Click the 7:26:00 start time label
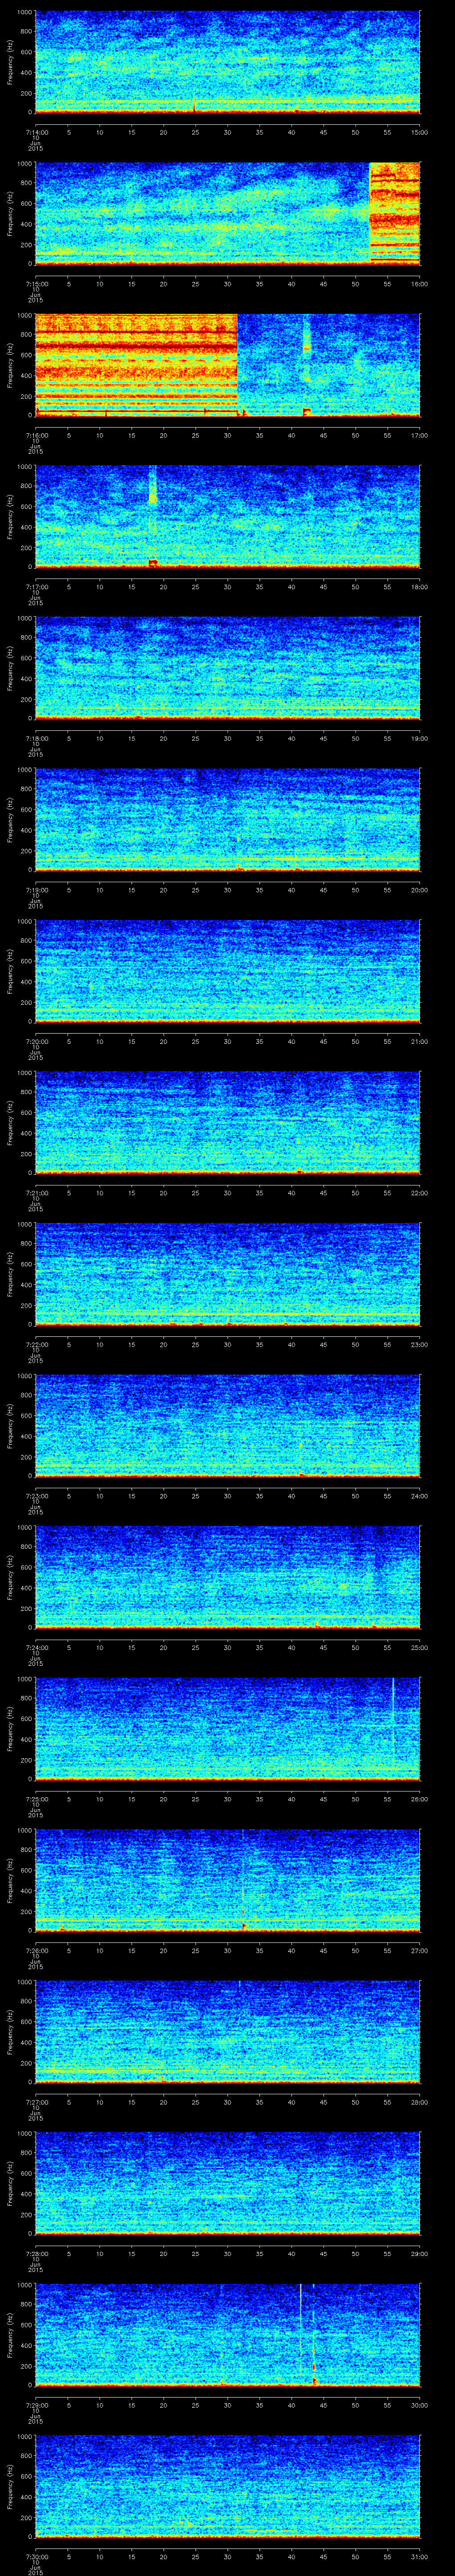The image size is (455, 2576). click(x=35, y=1951)
